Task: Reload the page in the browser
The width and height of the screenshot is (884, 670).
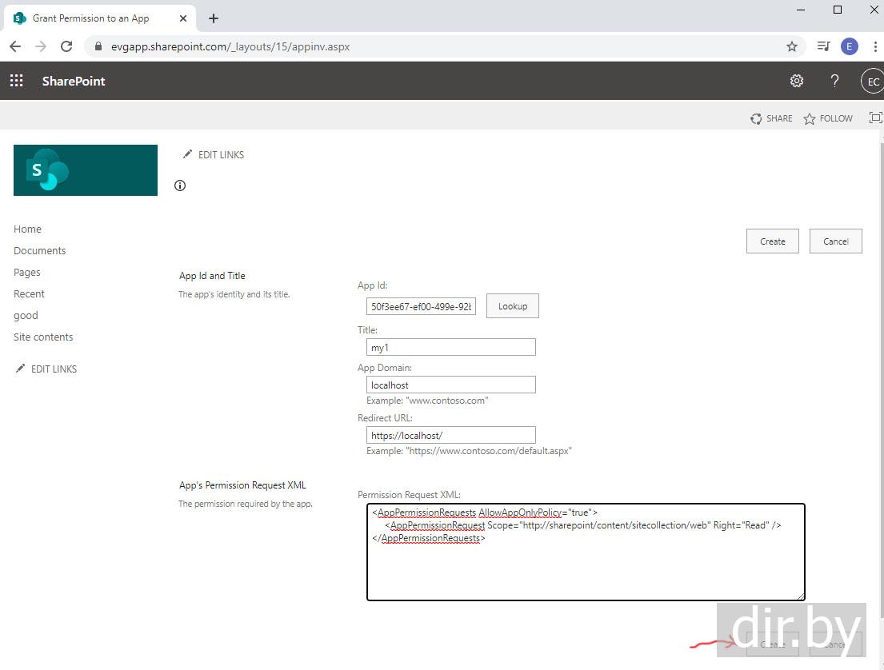Action: pos(66,46)
